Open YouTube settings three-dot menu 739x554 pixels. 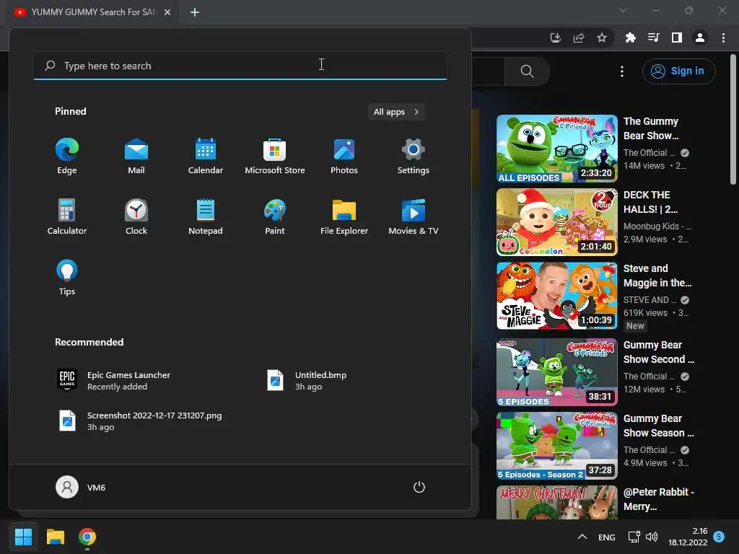622,71
